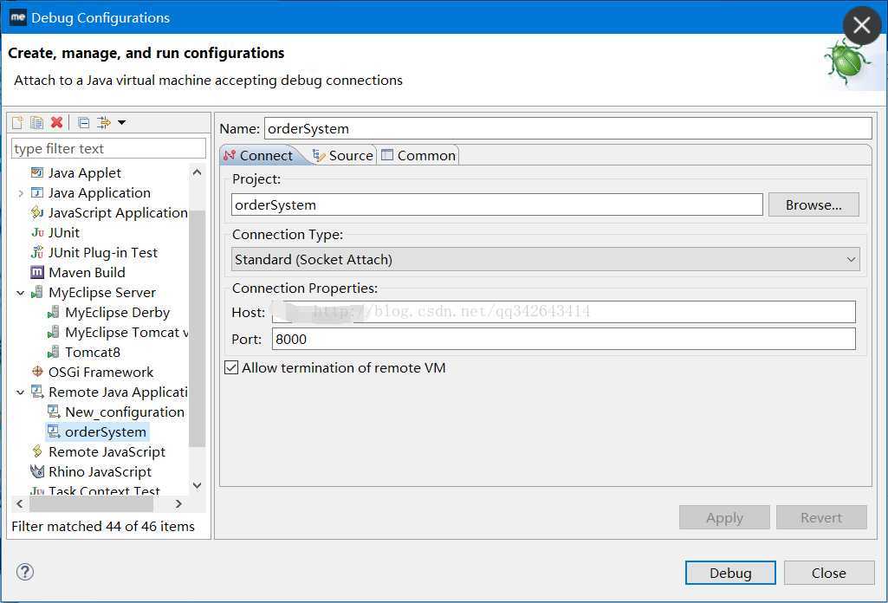Click the MyEclipse Server icon
This screenshot has height=603, width=888.
pyautogui.click(x=37, y=292)
